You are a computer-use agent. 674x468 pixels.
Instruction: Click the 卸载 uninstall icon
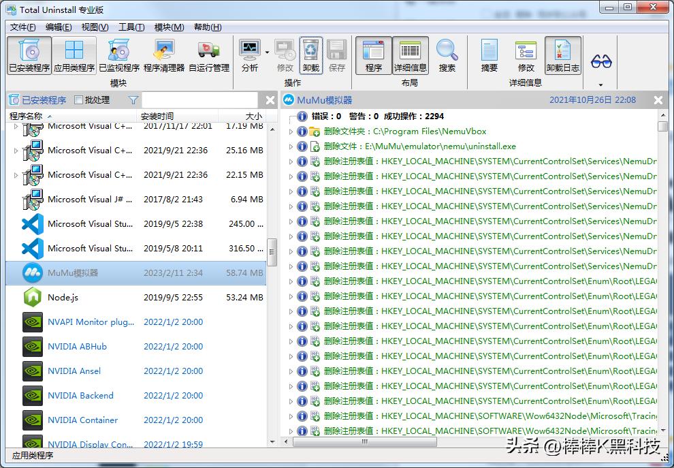point(311,54)
